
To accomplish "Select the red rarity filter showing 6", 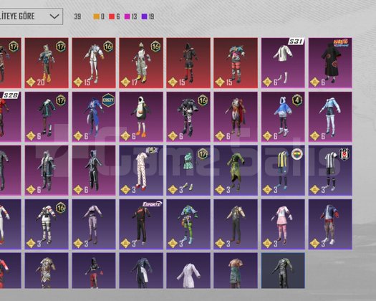I will (115, 16).
